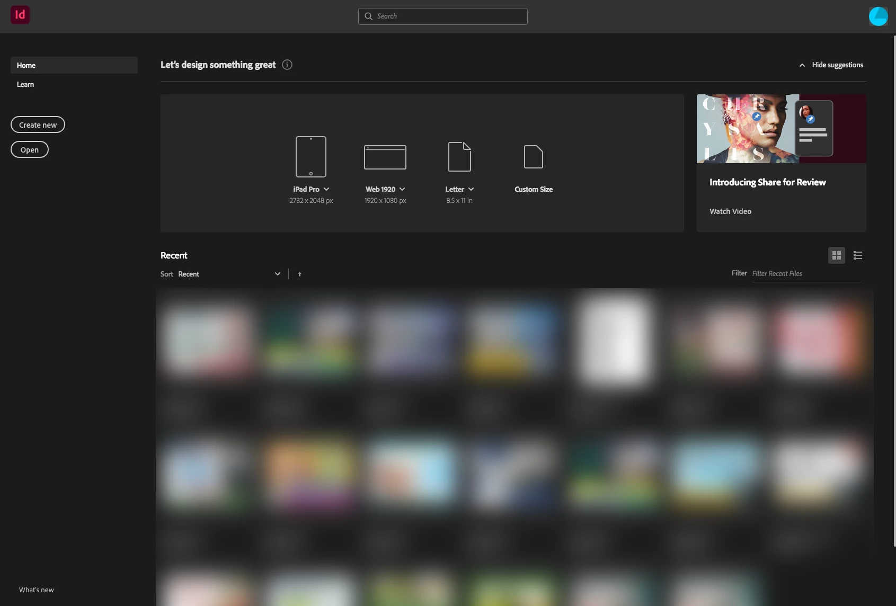
Task: Click the Introducing Share for Review title
Action: coord(768,182)
